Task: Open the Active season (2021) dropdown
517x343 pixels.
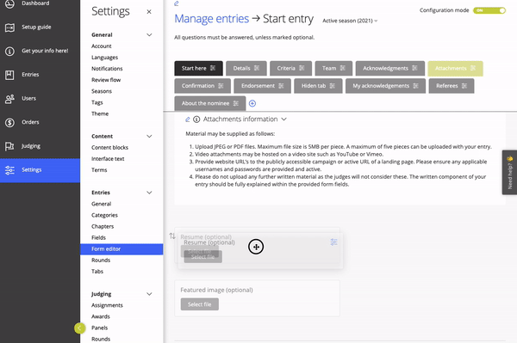Action: tap(350, 21)
